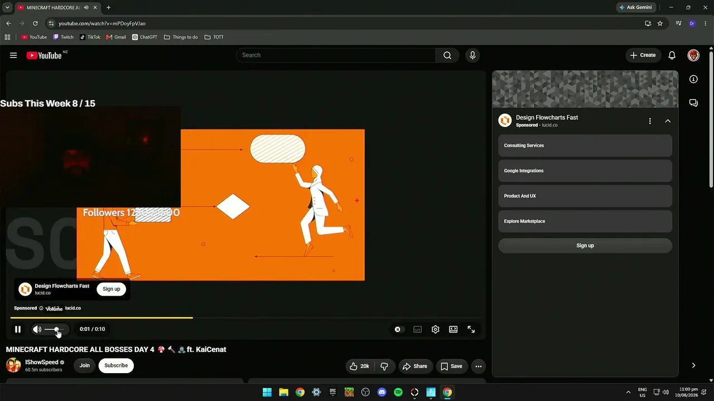Show hidden system tray icons
The image size is (714, 401).
[x=628, y=392]
